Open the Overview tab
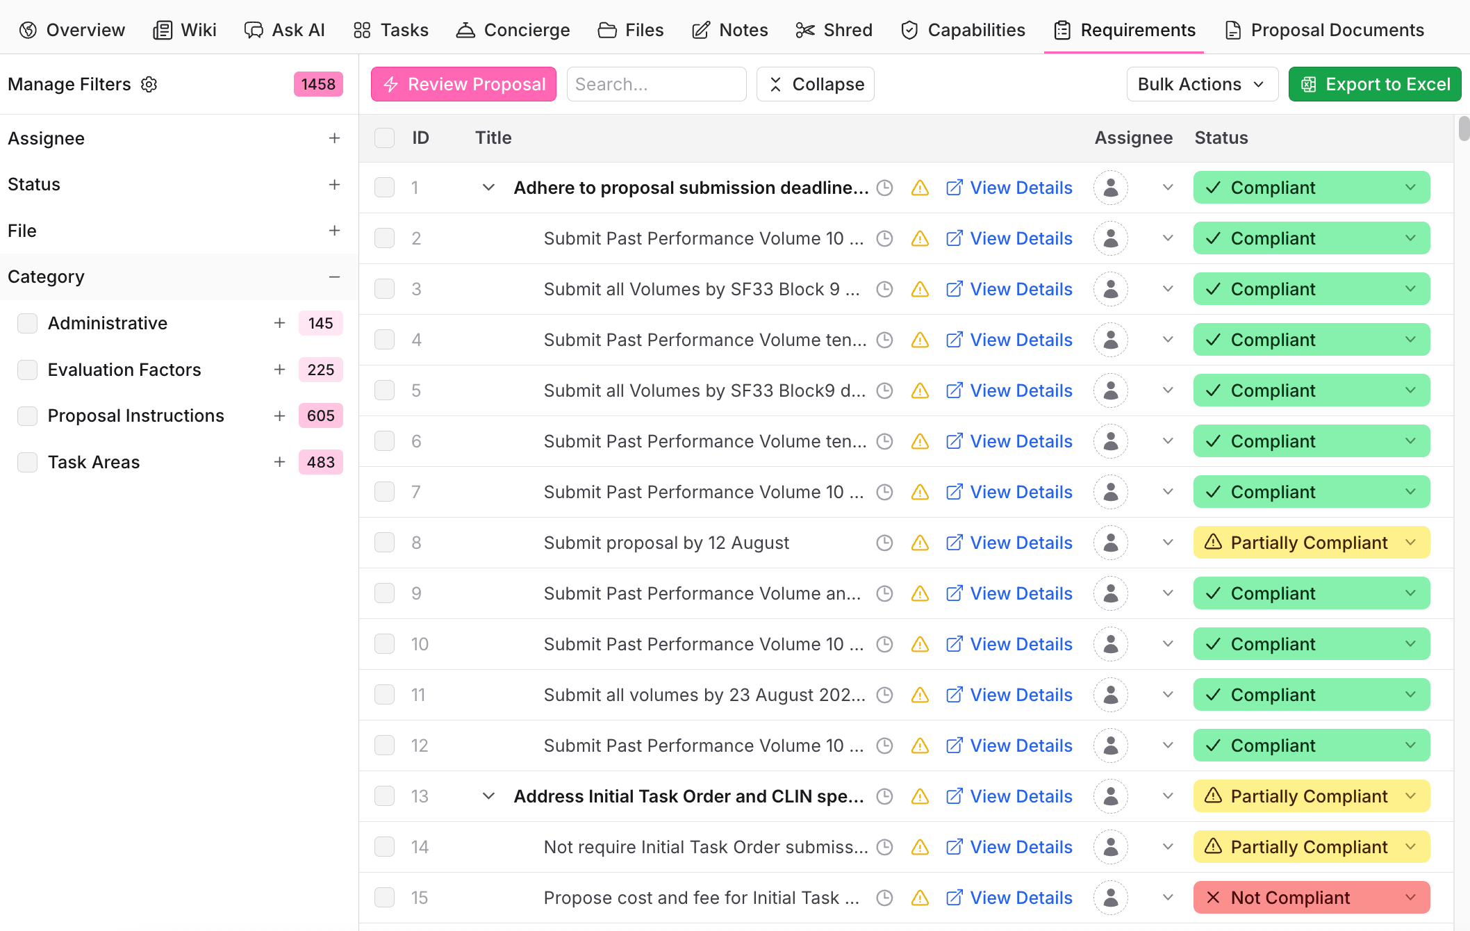 tap(72, 30)
